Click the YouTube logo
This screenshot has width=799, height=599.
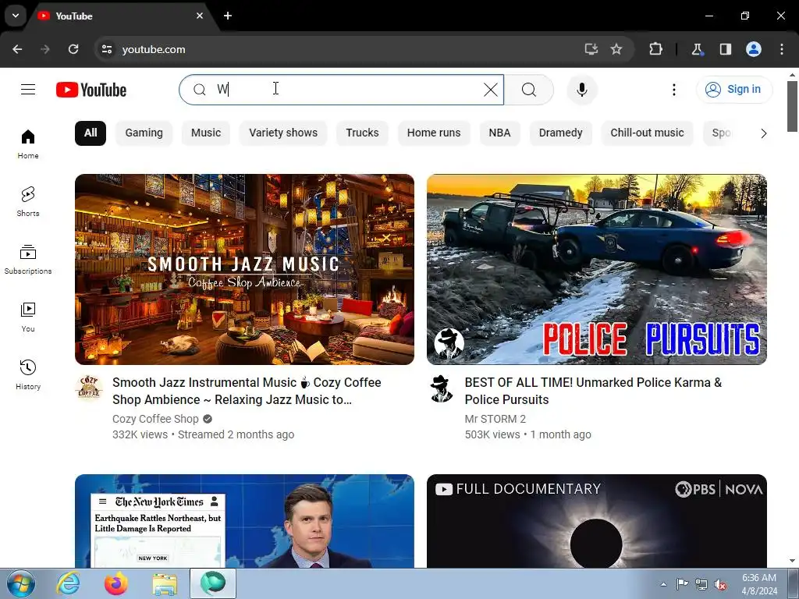(91, 90)
